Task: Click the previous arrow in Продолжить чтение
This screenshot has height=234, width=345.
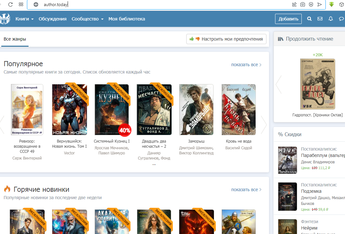Action: pyautogui.click(x=279, y=84)
